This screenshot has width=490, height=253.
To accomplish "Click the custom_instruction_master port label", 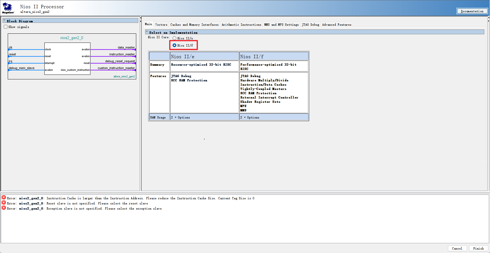I will pos(116,68).
